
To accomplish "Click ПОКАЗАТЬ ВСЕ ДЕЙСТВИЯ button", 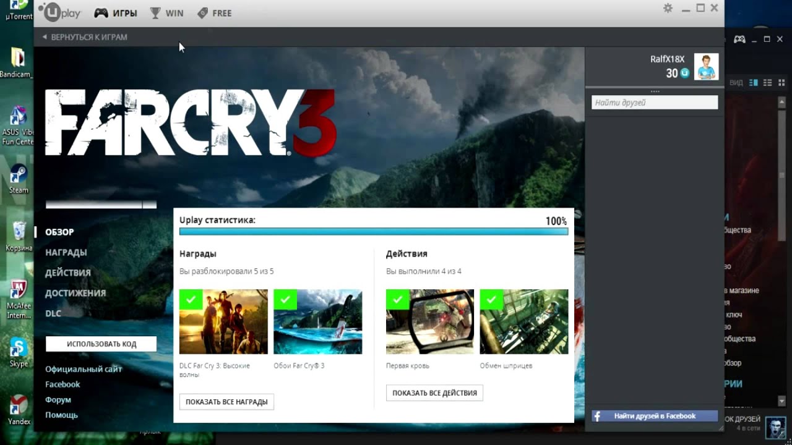I will (x=434, y=393).
